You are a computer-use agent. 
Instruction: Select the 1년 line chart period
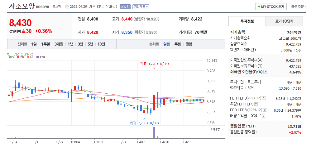[70, 44]
